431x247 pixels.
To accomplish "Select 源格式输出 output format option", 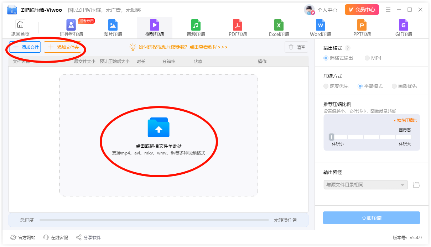I will tap(338, 58).
